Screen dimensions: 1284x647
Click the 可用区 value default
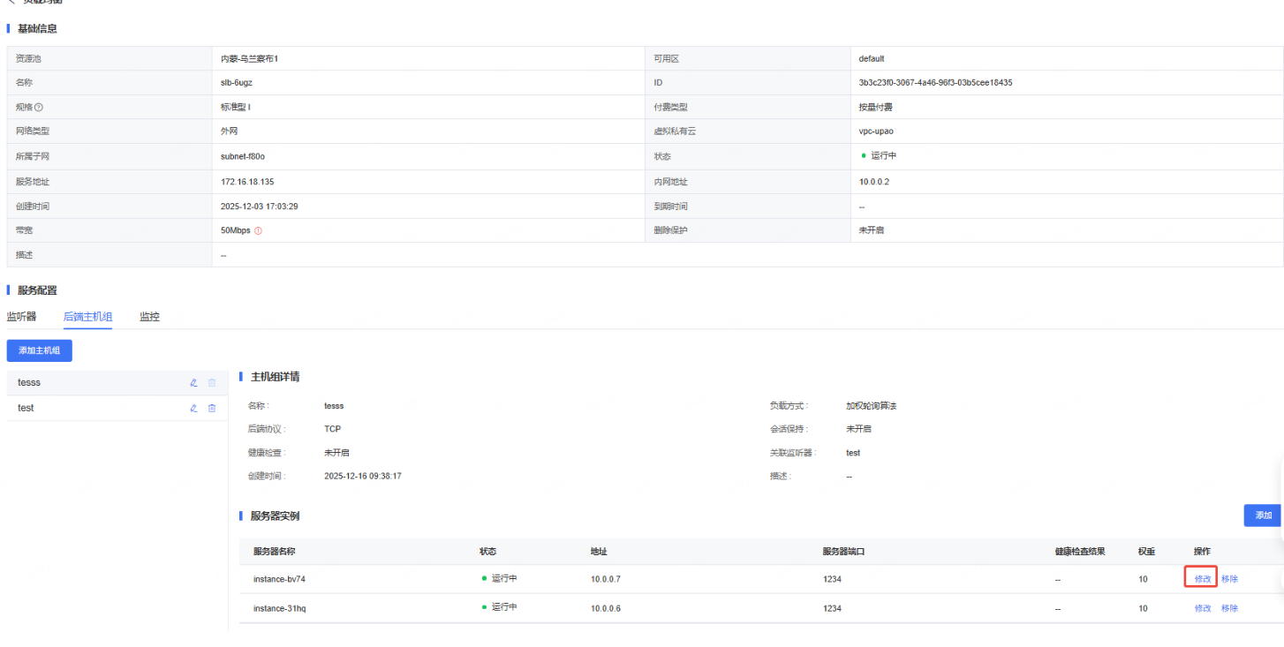coord(872,58)
